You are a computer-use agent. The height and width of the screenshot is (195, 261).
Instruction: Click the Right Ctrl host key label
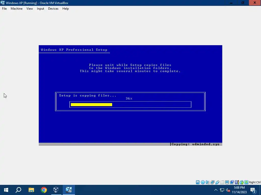[255, 182]
